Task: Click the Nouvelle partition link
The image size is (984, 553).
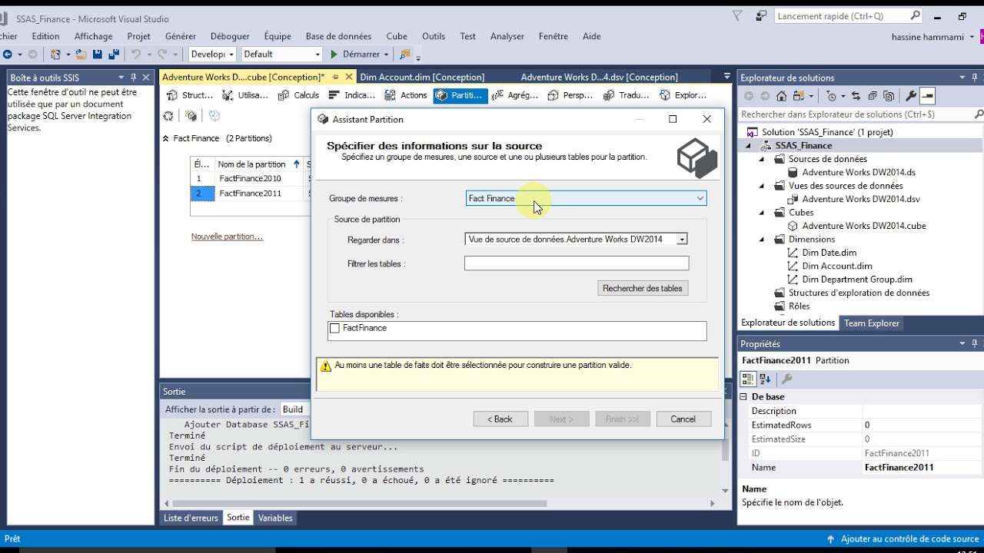Action: [227, 237]
